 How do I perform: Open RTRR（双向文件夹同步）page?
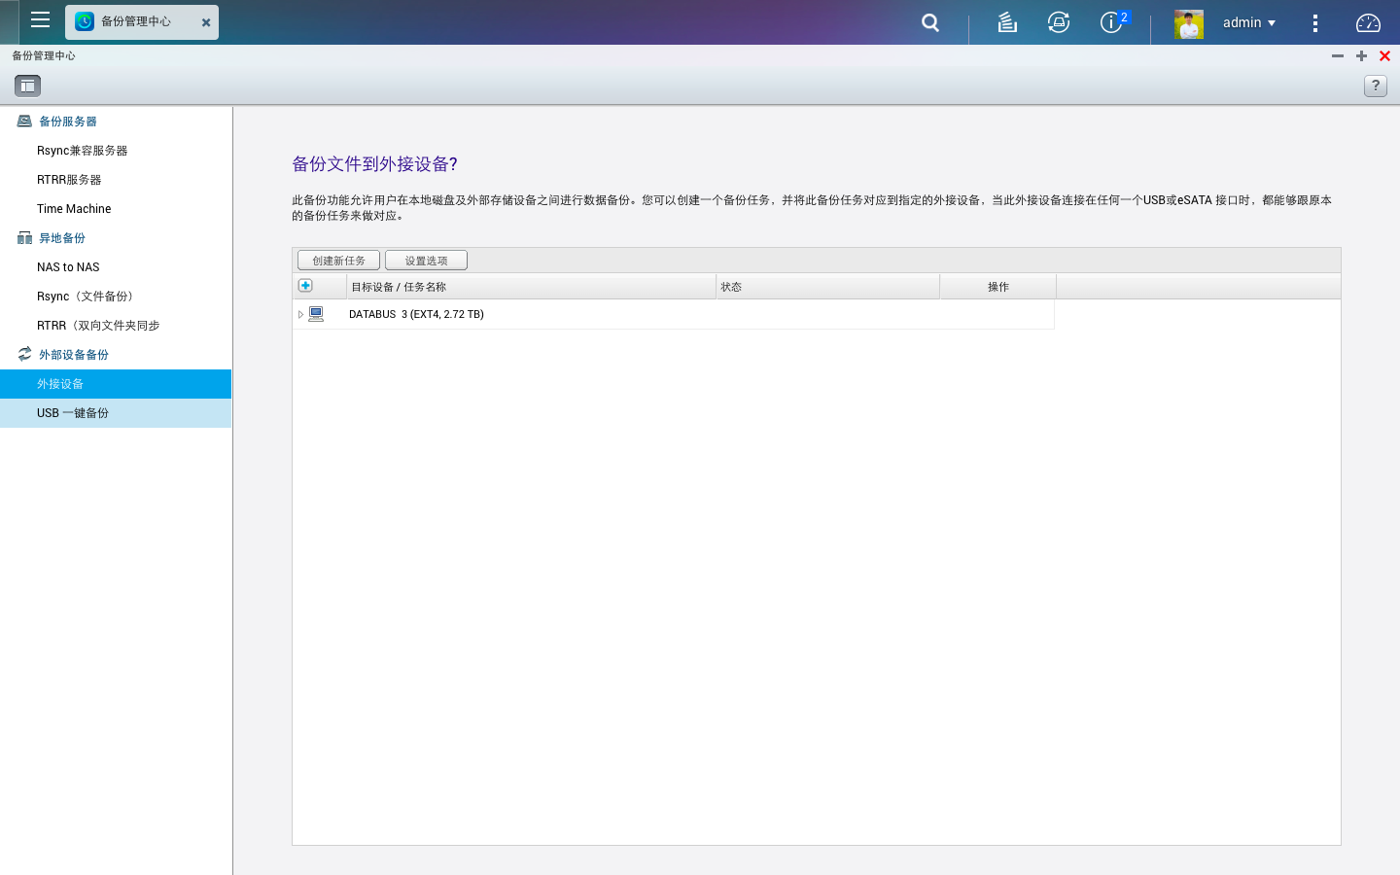98,326
